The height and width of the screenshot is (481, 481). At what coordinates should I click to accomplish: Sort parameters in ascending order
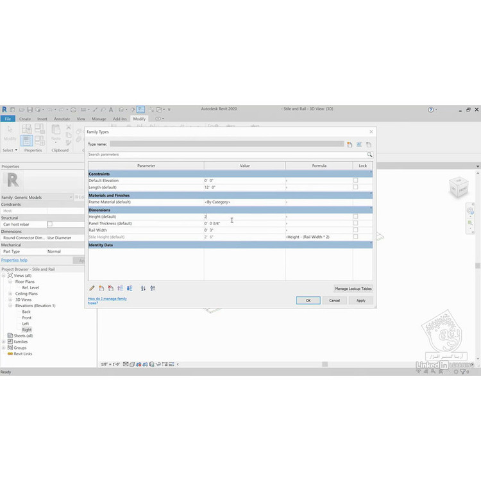coord(143,289)
